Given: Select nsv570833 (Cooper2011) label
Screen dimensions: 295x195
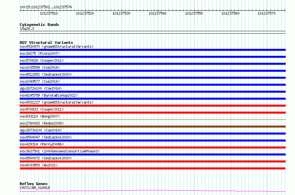Looking at the screenshot, I should tap(42, 109).
